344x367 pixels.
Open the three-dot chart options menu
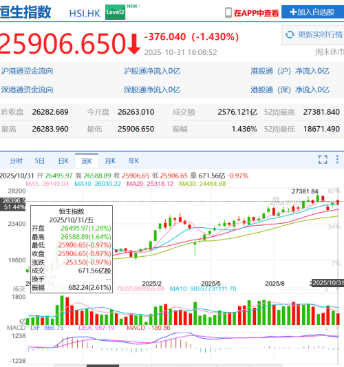tap(337, 159)
